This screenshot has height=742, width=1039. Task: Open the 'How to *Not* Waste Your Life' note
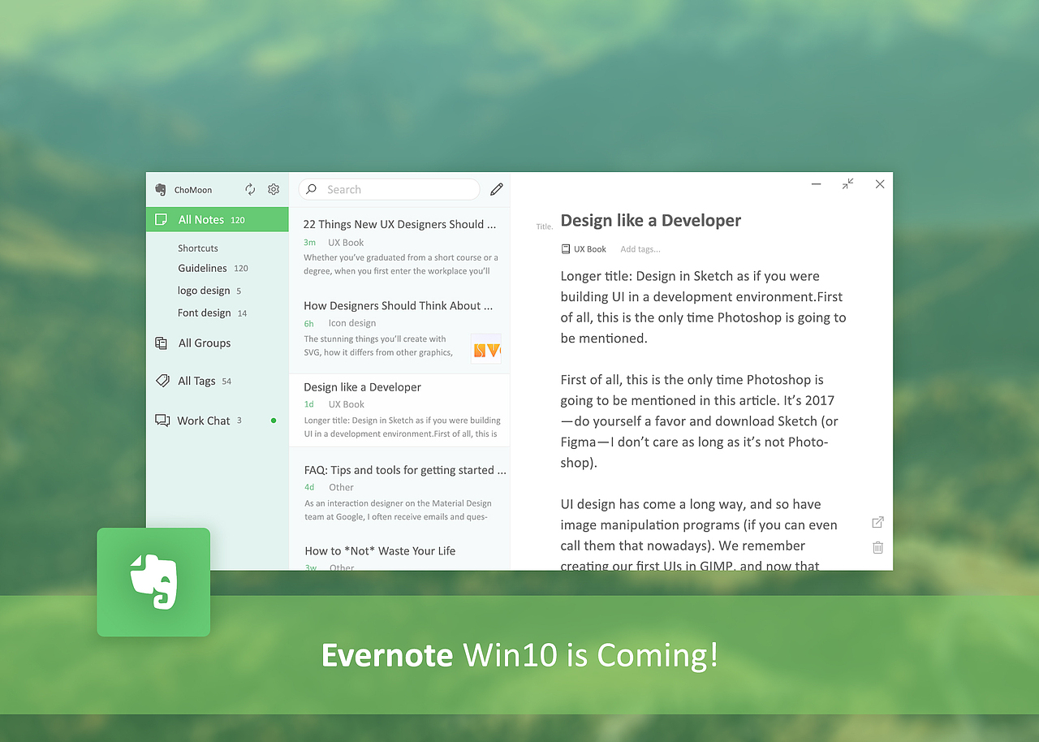[399, 554]
